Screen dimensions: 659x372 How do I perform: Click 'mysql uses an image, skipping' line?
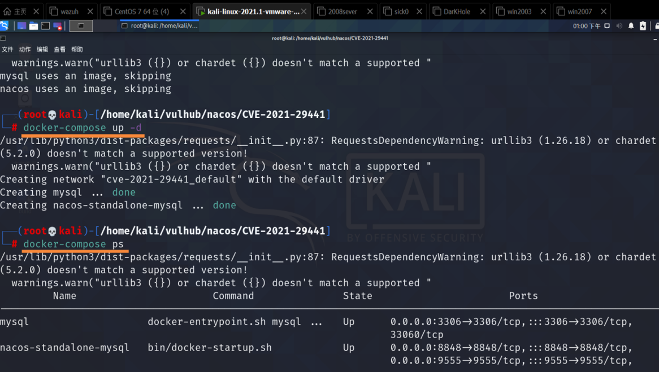[86, 76]
